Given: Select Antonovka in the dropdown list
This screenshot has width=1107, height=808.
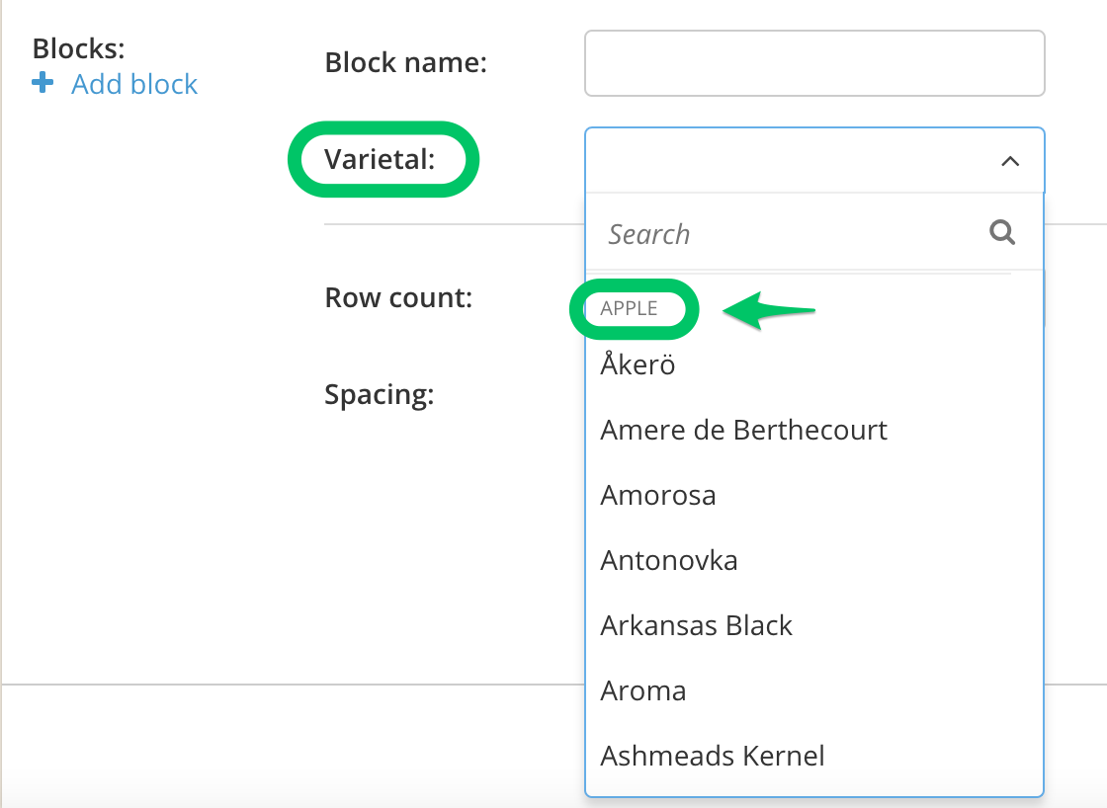Looking at the screenshot, I should pos(669,561).
